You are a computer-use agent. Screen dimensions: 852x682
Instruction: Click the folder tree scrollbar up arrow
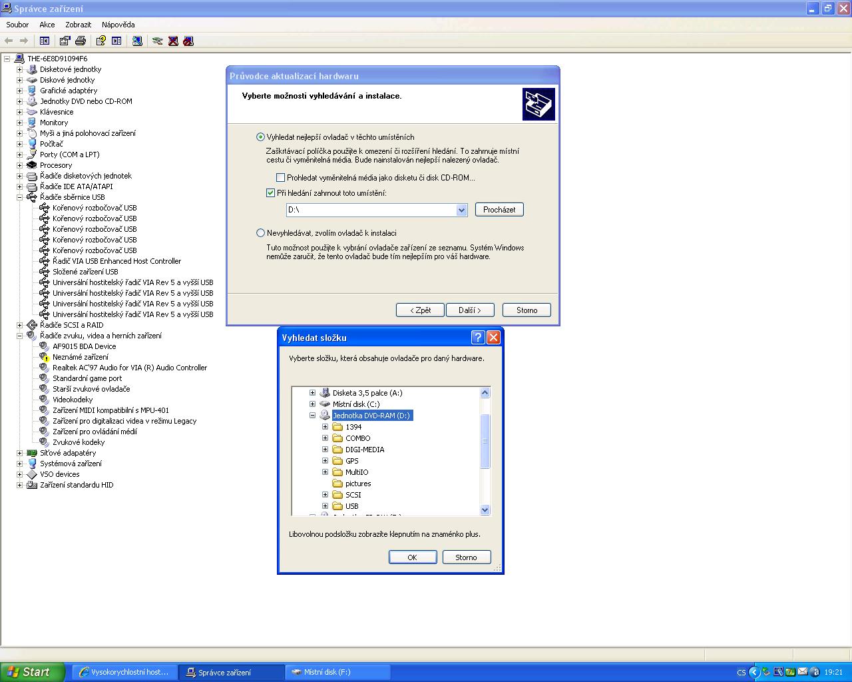tap(485, 393)
